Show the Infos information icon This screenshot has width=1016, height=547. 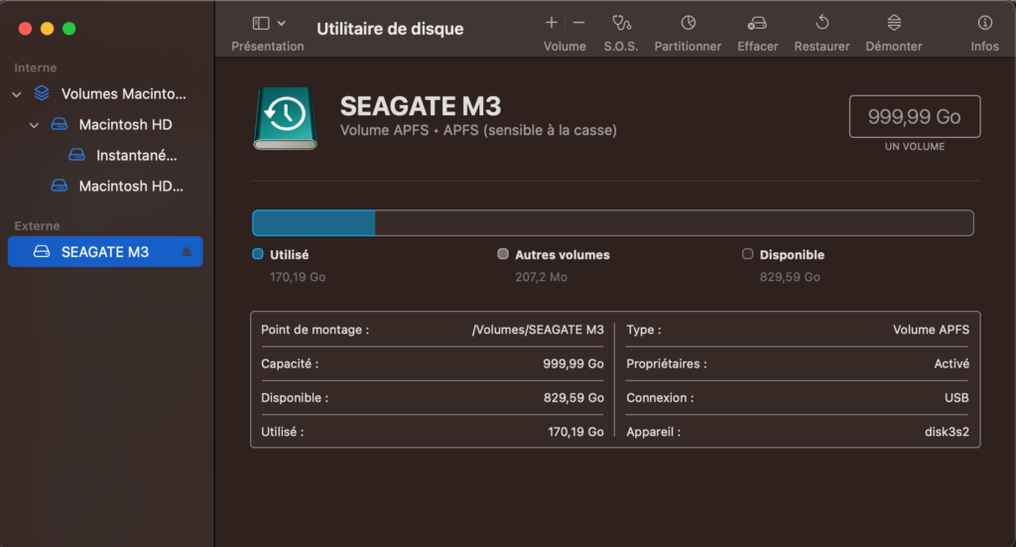(x=985, y=23)
